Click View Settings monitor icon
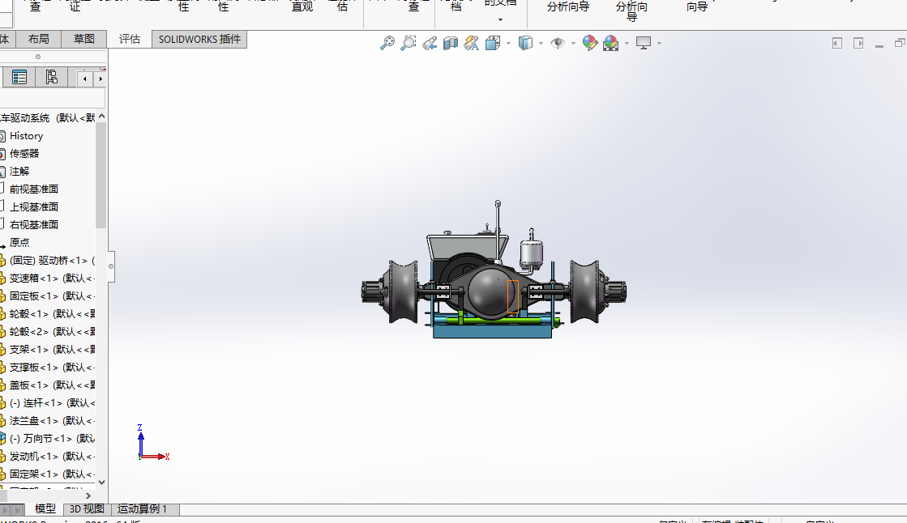This screenshot has width=907, height=523. click(644, 43)
